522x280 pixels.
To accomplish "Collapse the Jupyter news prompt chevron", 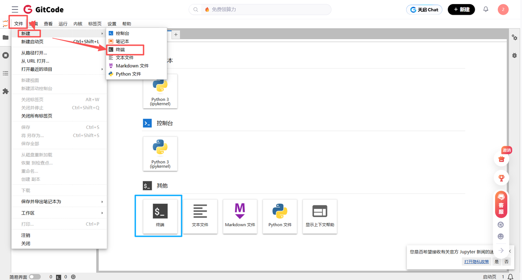I will click(510, 251).
